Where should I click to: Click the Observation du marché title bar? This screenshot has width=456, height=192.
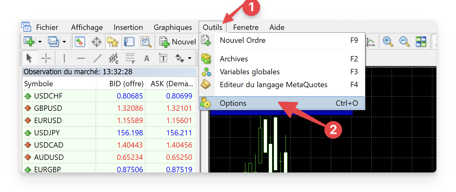pyautogui.click(x=109, y=72)
